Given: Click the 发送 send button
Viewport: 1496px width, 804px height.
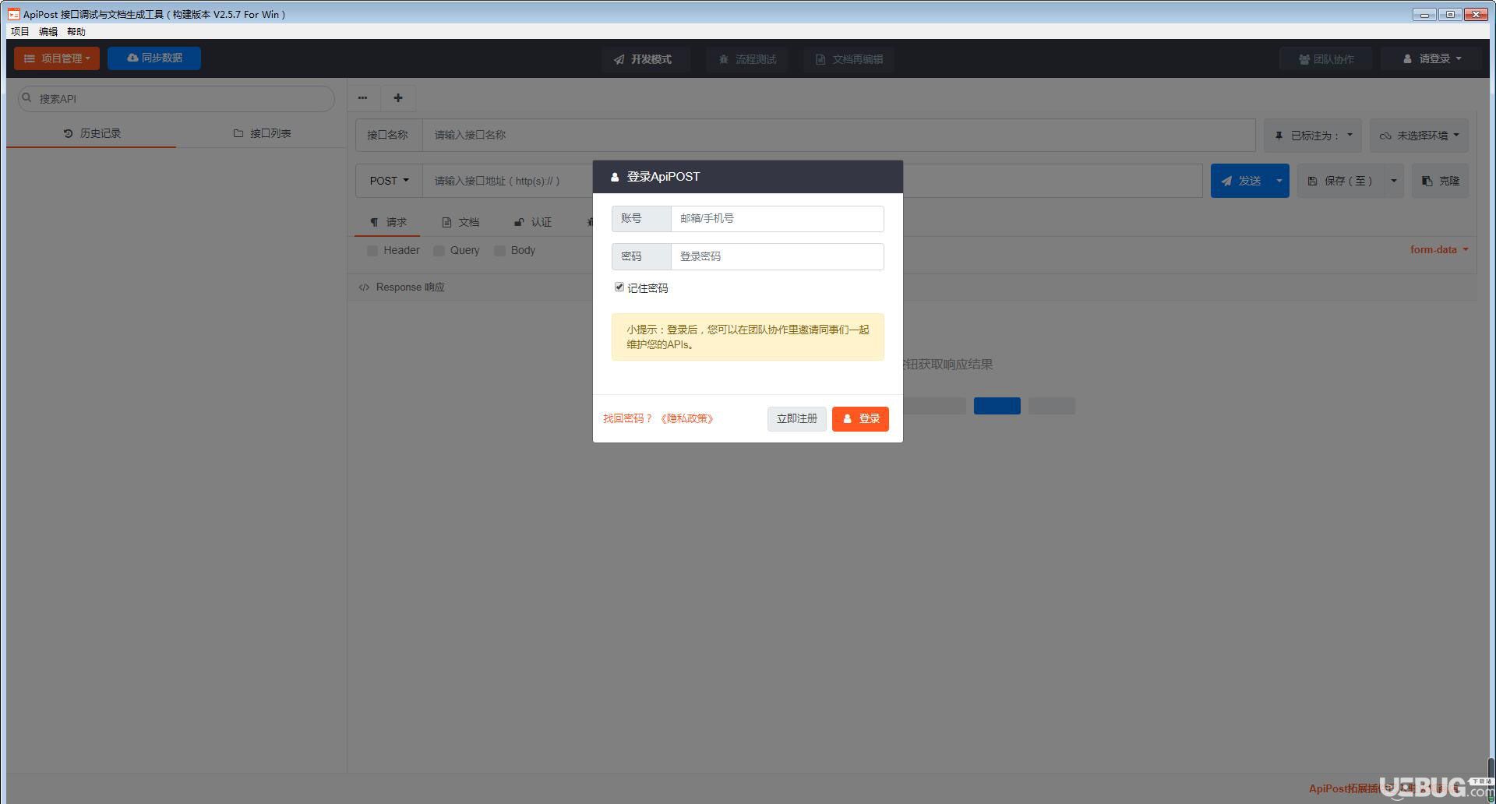Looking at the screenshot, I should [x=1240, y=181].
